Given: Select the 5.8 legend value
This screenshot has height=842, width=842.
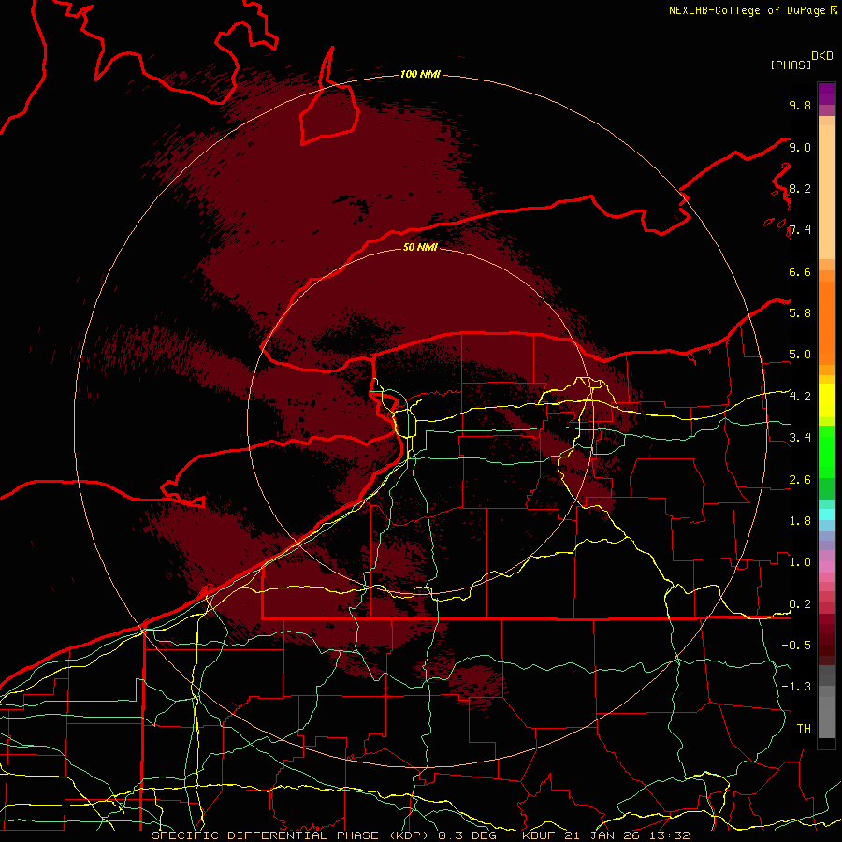Looking at the screenshot, I should (x=800, y=313).
